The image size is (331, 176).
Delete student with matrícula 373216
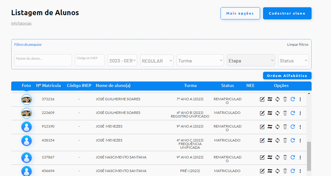coord(285,99)
